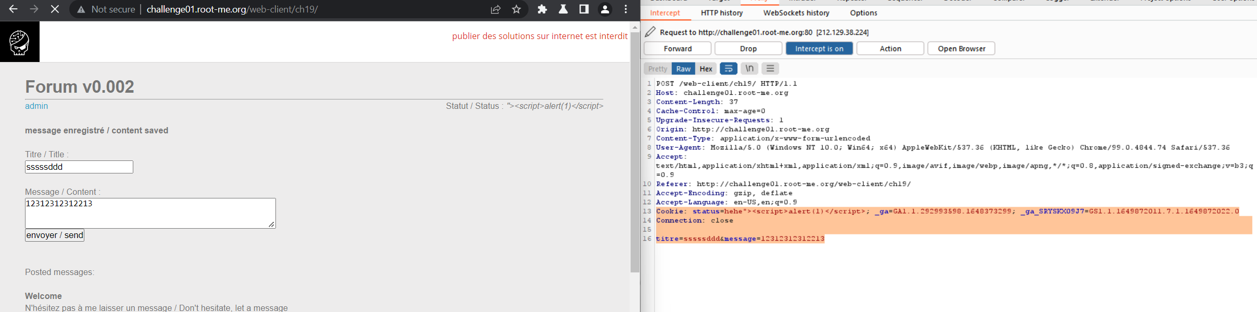Screen dimensions: 1257x312
Task: Click the Upgrade-Insecure-Requests header
Action: (720, 120)
